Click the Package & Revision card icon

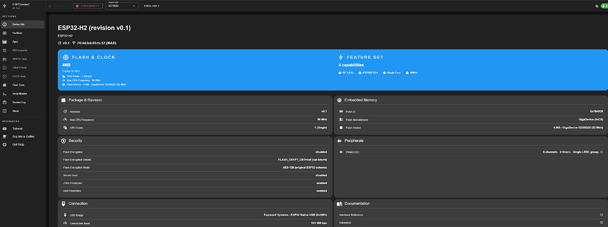[64, 100]
